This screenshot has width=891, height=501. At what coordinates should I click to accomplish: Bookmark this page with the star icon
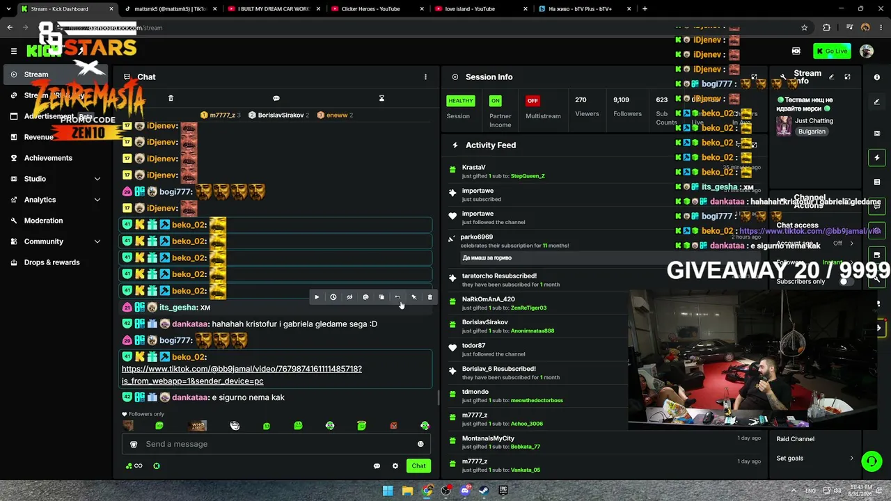pos(805,28)
